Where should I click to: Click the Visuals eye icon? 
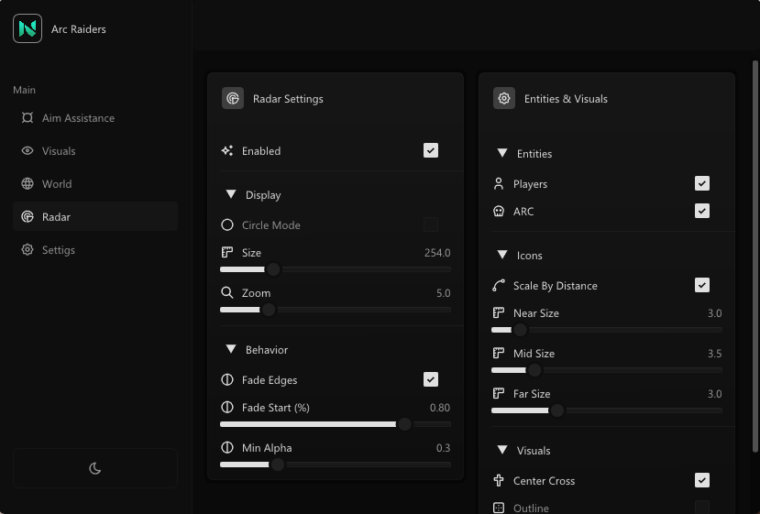28,150
